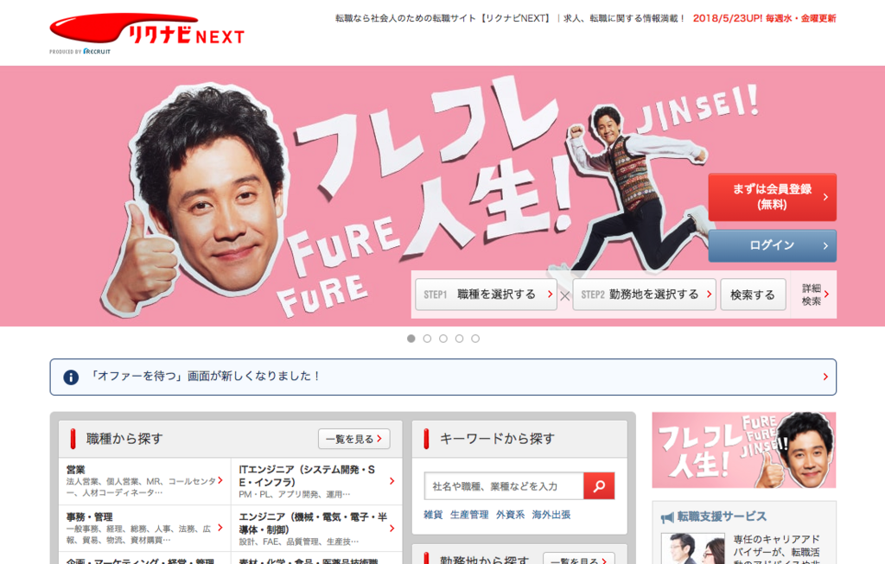Screen dimensions: 885x564
Task: Click the ログイン button
Action: 772,245
